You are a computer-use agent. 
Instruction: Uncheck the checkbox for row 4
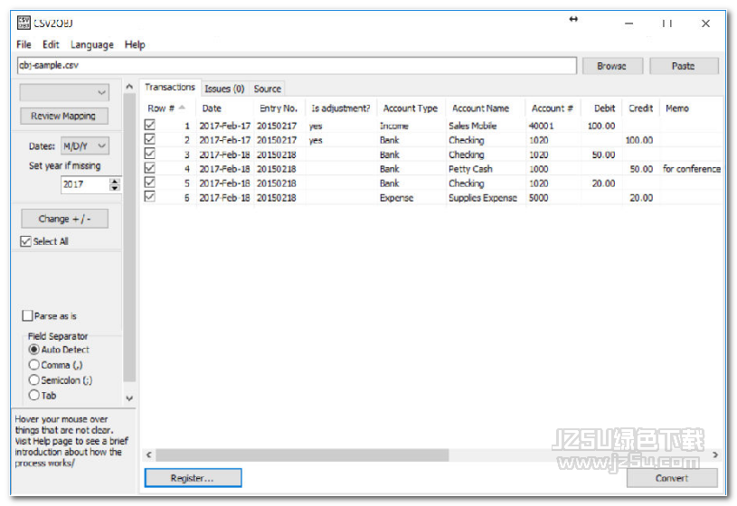click(x=149, y=168)
